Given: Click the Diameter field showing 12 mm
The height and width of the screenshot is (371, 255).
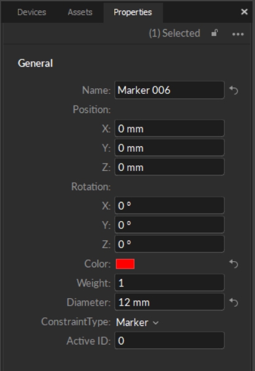Looking at the screenshot, I should [169, 302].
